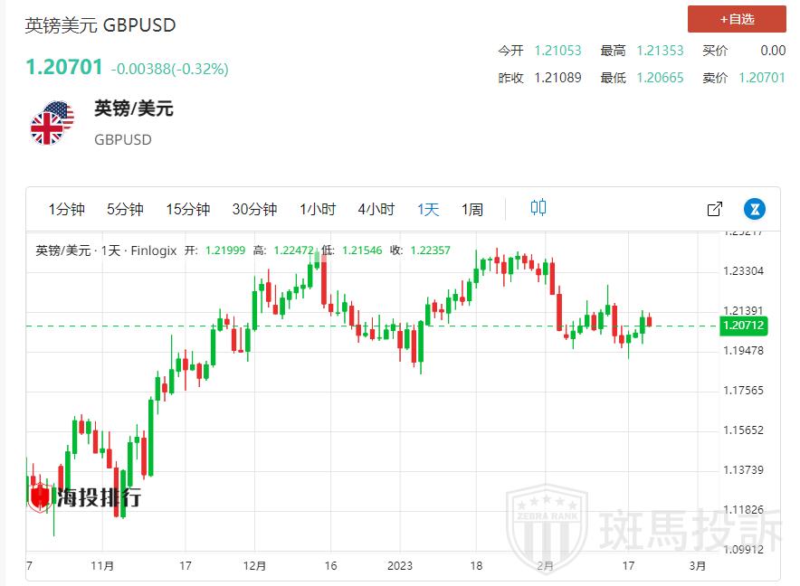This screenshot has height=586, width=800.
Task: Switch to 15分钟 interval
Action: [187, 210]
